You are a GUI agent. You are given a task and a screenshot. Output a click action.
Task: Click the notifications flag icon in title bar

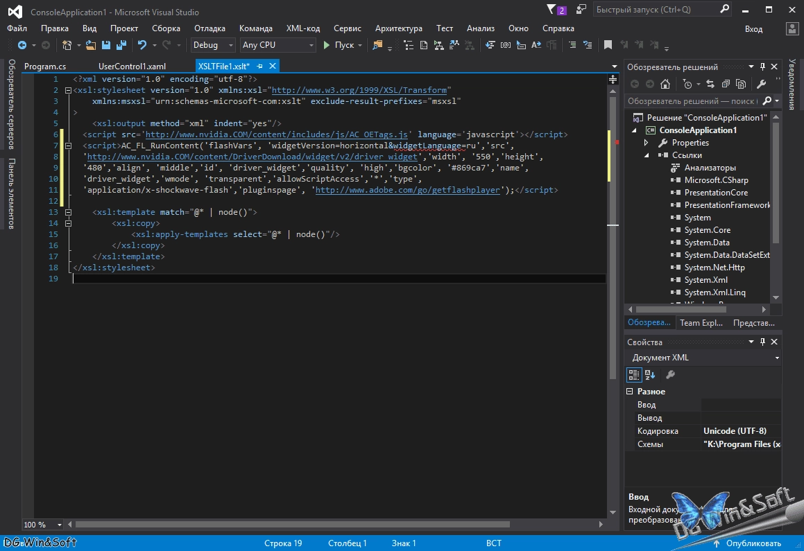[551, 9]
